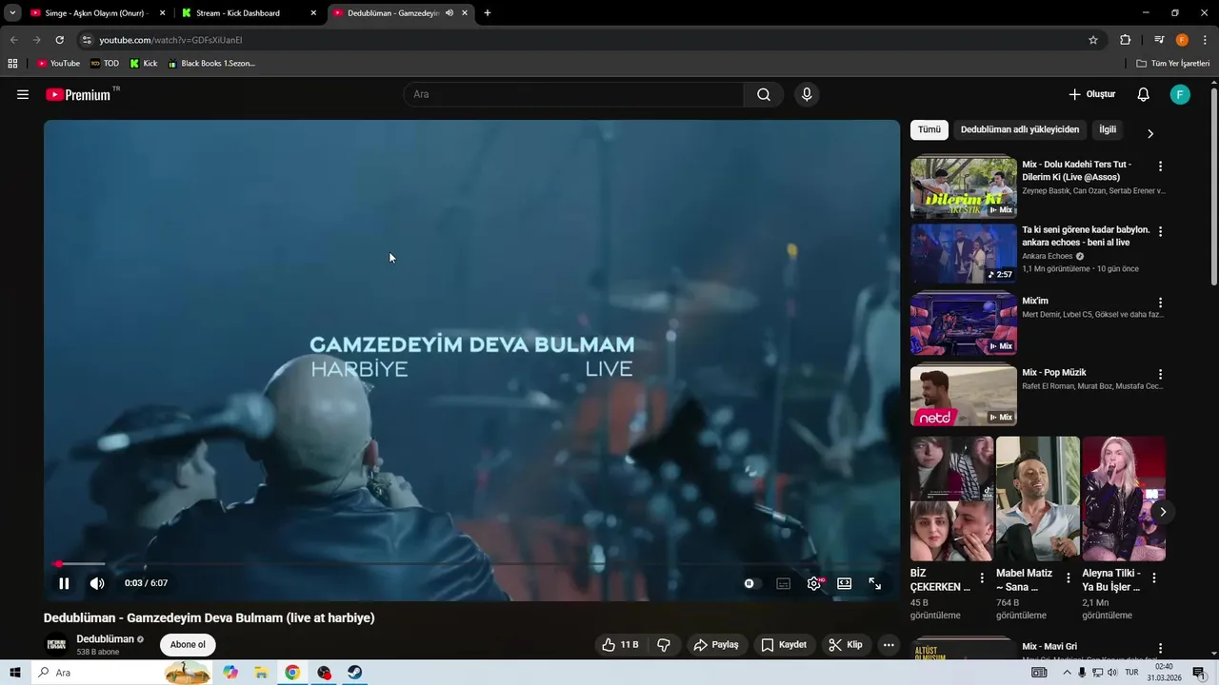Save the video with Kaydet
The image size is (1219, 685).
(x=784, y=645)
